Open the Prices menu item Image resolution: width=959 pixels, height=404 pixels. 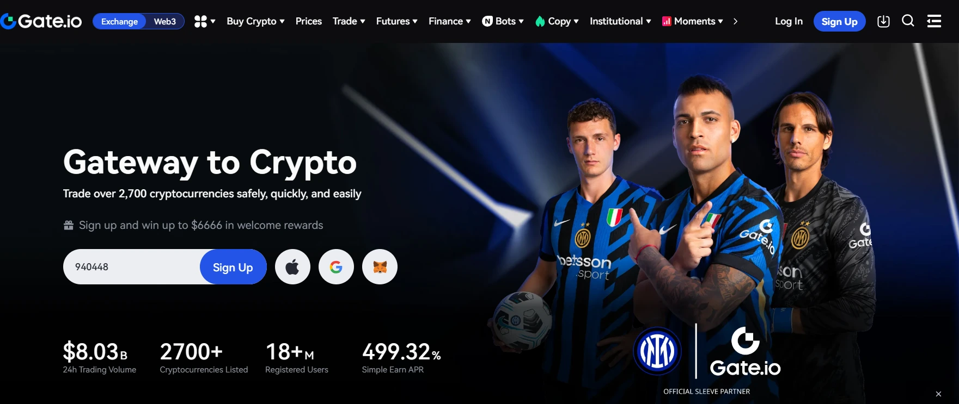tap(308, 21)
